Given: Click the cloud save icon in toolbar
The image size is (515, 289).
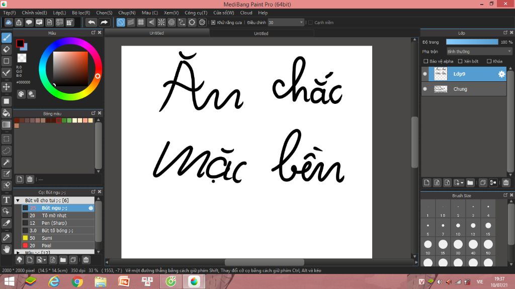Looking at the screenshot, I should 9,22.
